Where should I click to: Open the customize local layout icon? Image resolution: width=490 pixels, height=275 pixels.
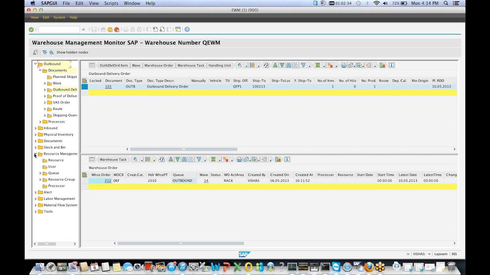(178, 29)
